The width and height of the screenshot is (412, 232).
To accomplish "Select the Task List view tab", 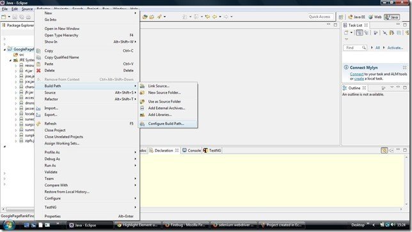I will 355,25.
